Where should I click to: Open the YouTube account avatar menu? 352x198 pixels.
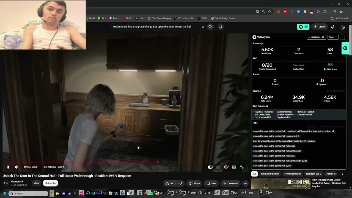(342, 27)
